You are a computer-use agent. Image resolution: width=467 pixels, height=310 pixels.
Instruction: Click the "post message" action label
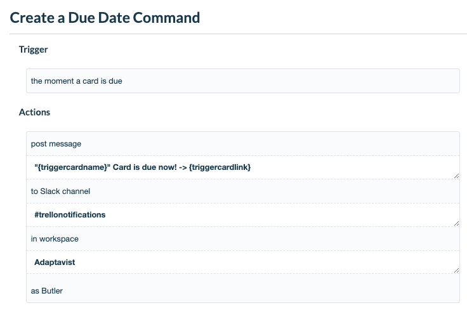click(x=56, y=144)
